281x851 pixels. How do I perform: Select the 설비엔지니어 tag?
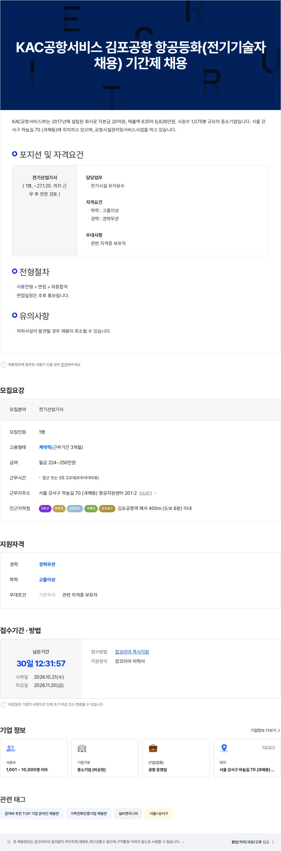128,813
